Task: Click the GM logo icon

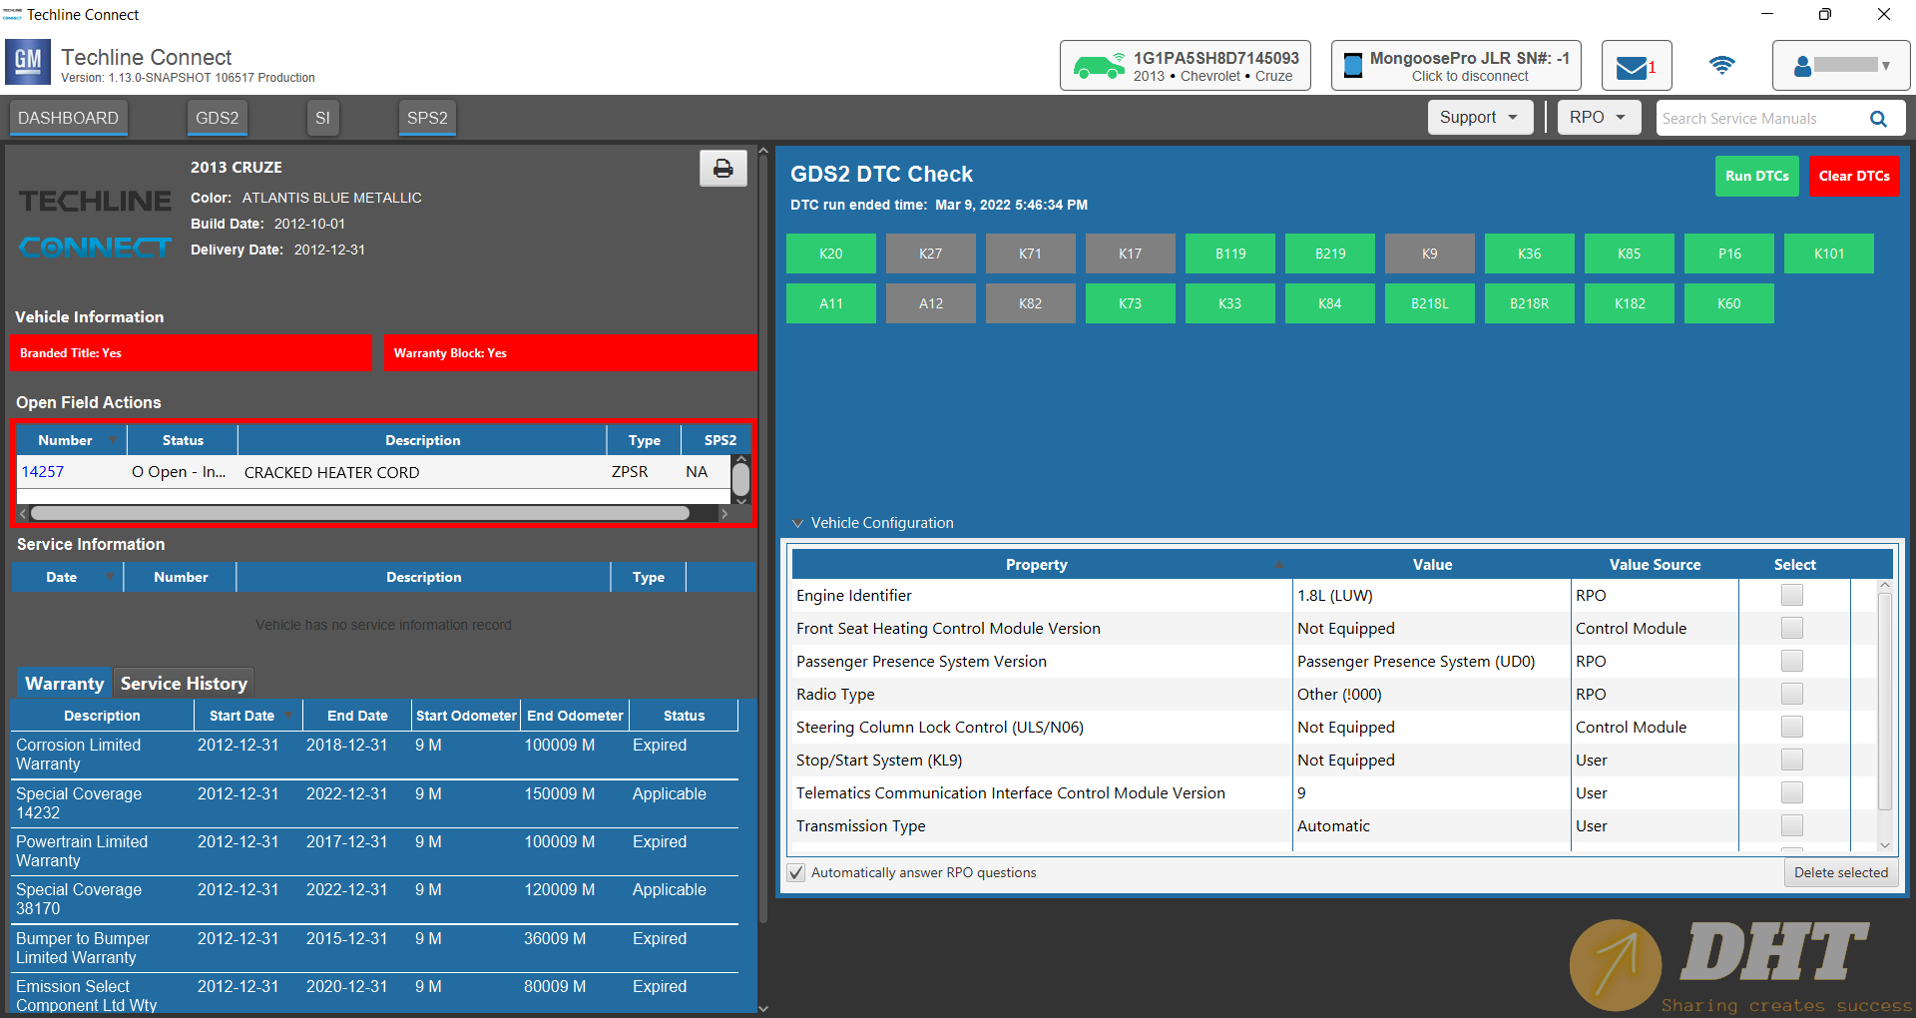Action: [x=28, y=63]
